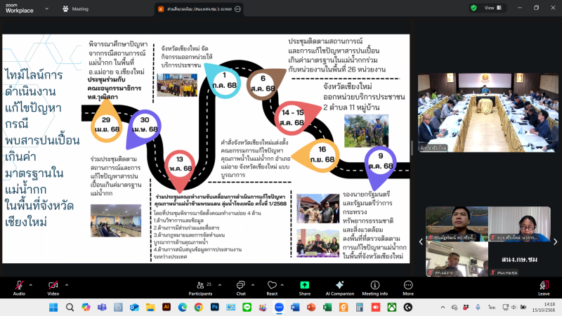Click the green encryption shield icon
This screenshot has width=562, height=316.
(x=473, y=8)
